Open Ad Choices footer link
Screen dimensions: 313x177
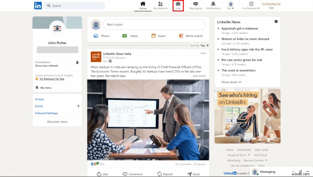click(261, 155)
